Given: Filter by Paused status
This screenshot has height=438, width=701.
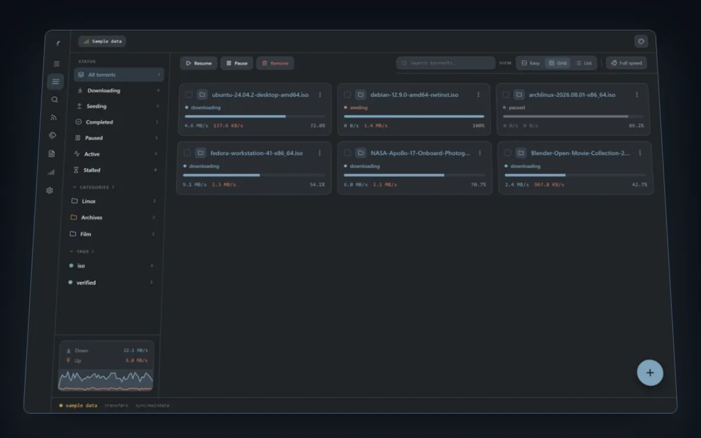Looking at the screenshot, I should click(x=116, y=138).
